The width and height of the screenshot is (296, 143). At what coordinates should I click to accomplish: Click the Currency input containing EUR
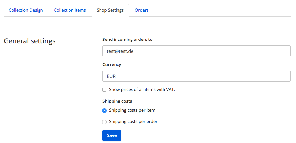pos(196,76)
